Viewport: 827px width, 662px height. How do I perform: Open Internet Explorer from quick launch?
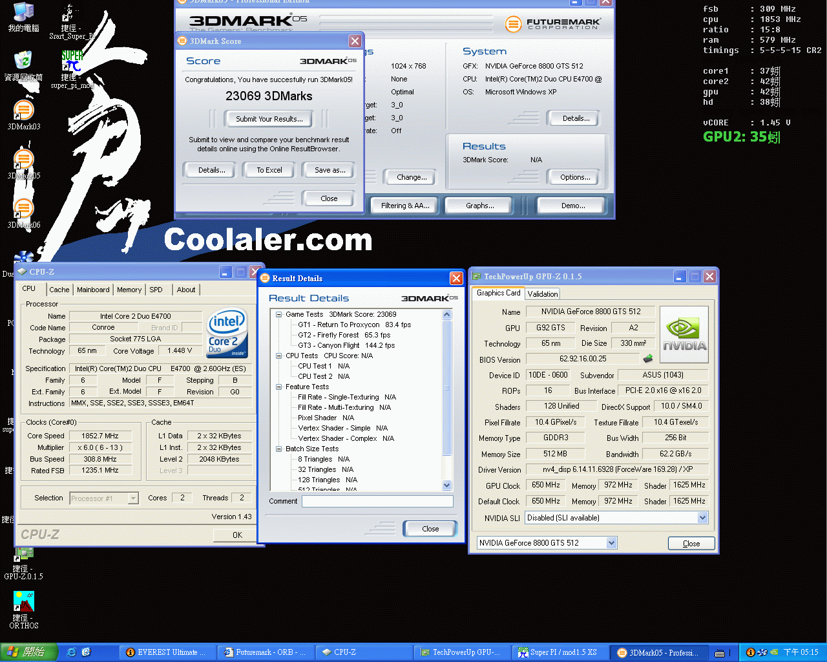pos(72,652)
